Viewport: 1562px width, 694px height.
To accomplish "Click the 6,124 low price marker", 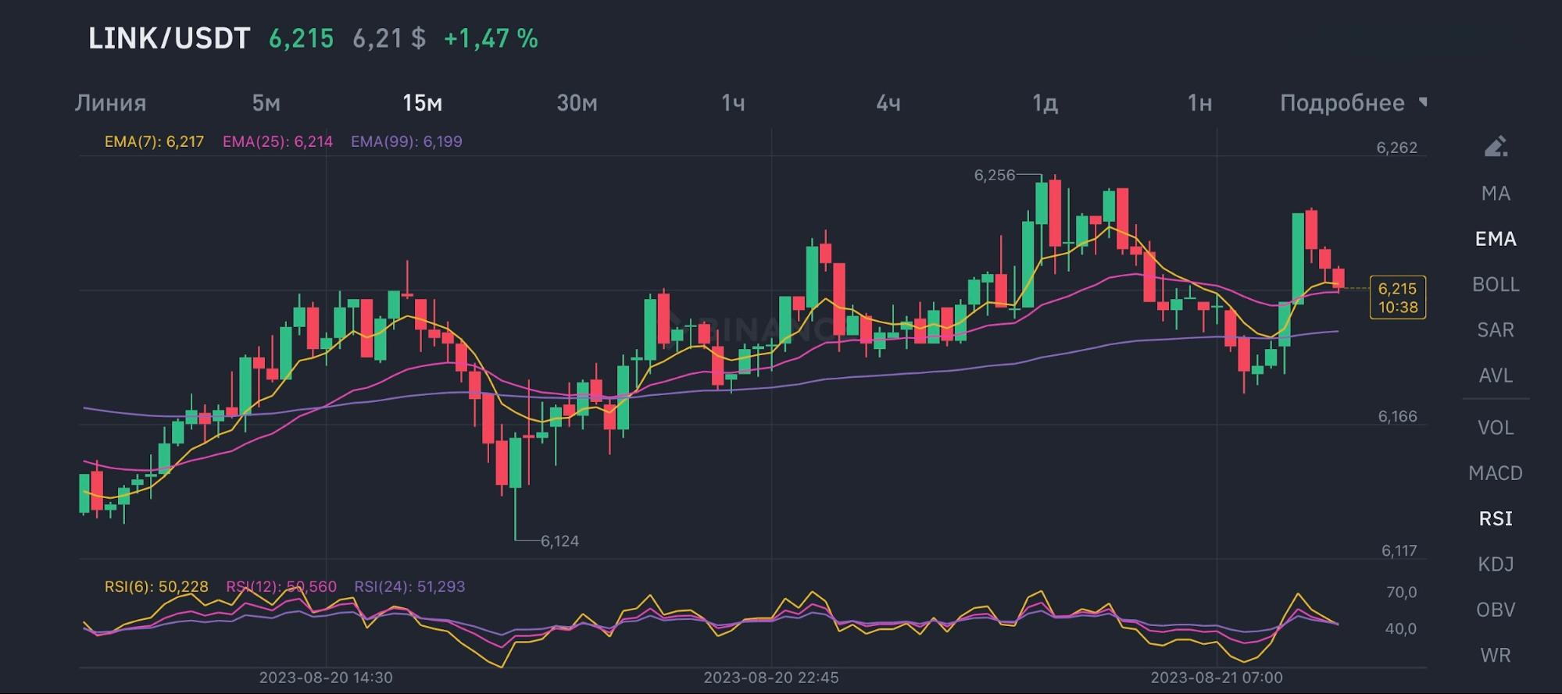I will (x=559, y=541).
